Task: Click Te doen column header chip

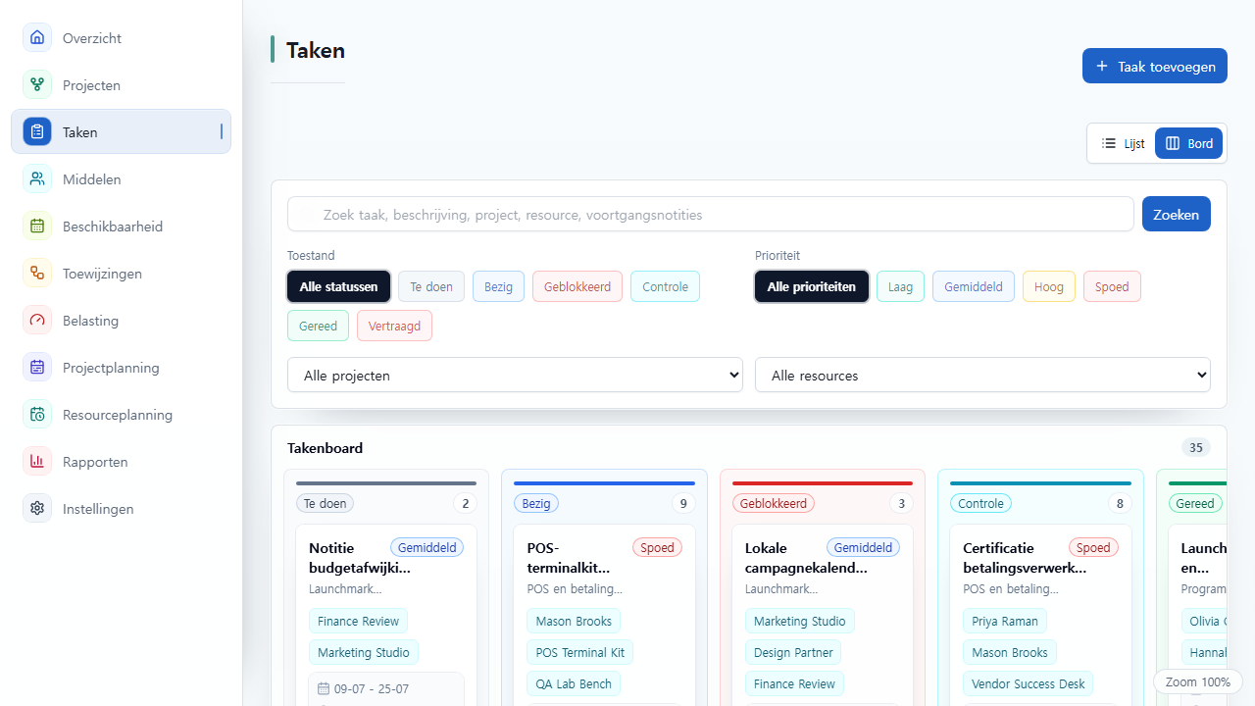Action: 325,503
